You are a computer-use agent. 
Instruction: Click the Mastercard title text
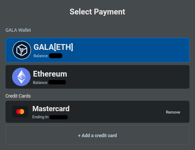51,109
